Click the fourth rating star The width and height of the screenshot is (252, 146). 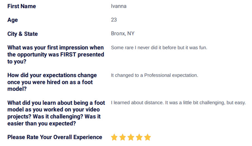(139, 137)
